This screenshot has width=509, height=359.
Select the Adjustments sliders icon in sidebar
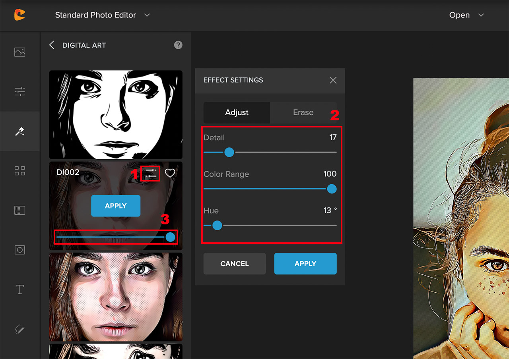[19, 91]
